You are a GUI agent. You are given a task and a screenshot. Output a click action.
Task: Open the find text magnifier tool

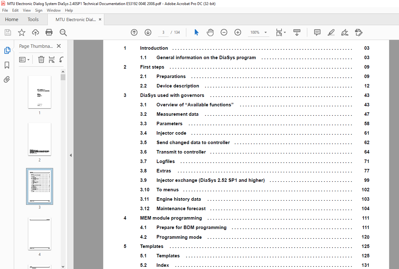[x=63, y=32]
